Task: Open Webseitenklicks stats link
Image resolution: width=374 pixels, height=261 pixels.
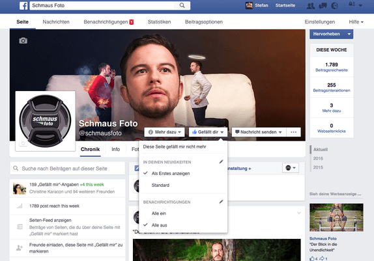Action: (332, 131)
